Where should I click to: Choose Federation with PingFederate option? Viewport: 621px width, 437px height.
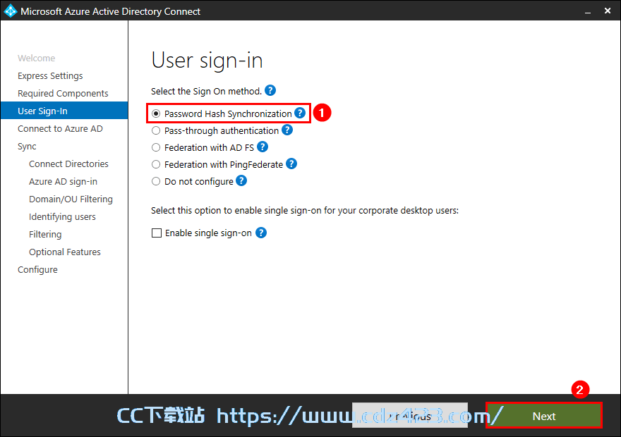pos(156,164)
